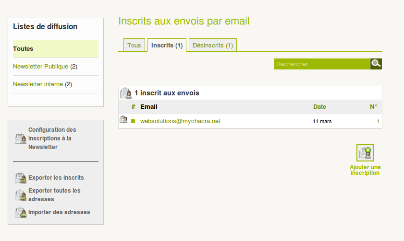Open the Désinscrits (1) tab
Screen dimensions: 404x241
click(212, 46)
